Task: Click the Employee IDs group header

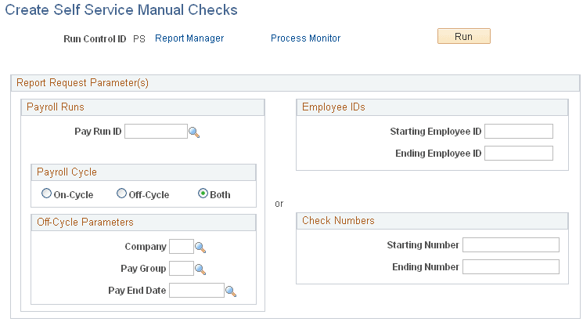Action: pos(432,107)
